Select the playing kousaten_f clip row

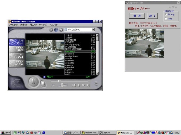pyautogui.click(x=80, y=52)
